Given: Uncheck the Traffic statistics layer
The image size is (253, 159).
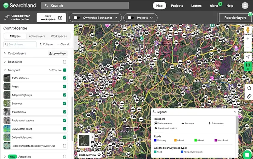Looking at the screenshot, I should coord(65,78).
